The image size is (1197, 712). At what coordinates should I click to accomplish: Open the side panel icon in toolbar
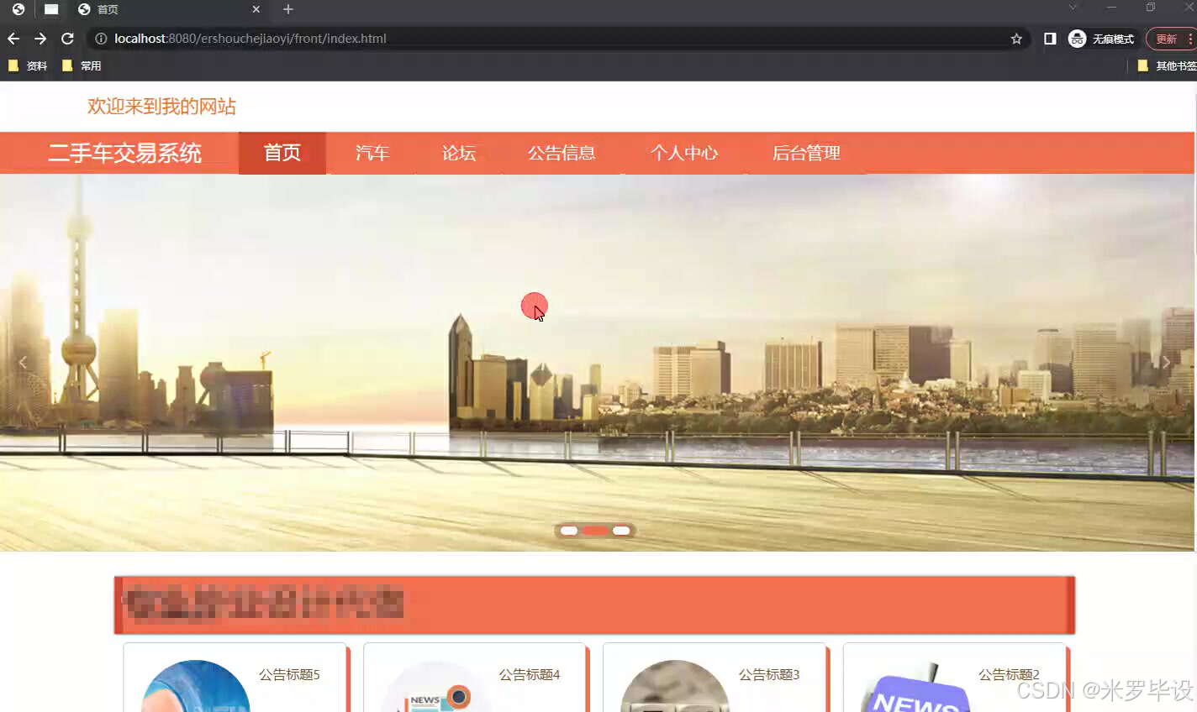[x=1050, y=39]
